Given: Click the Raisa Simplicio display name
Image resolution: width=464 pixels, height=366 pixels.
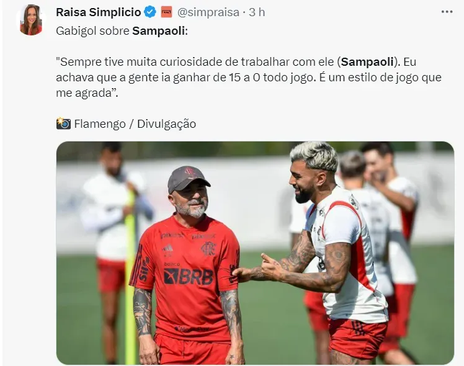Looking at the screenshot, I should [99, 12].
